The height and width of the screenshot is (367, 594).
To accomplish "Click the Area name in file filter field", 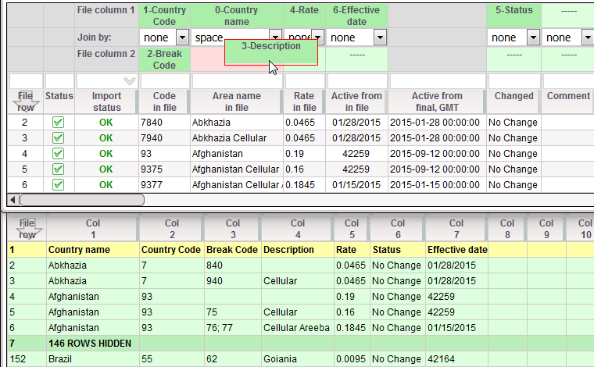I will pos(237,81).
